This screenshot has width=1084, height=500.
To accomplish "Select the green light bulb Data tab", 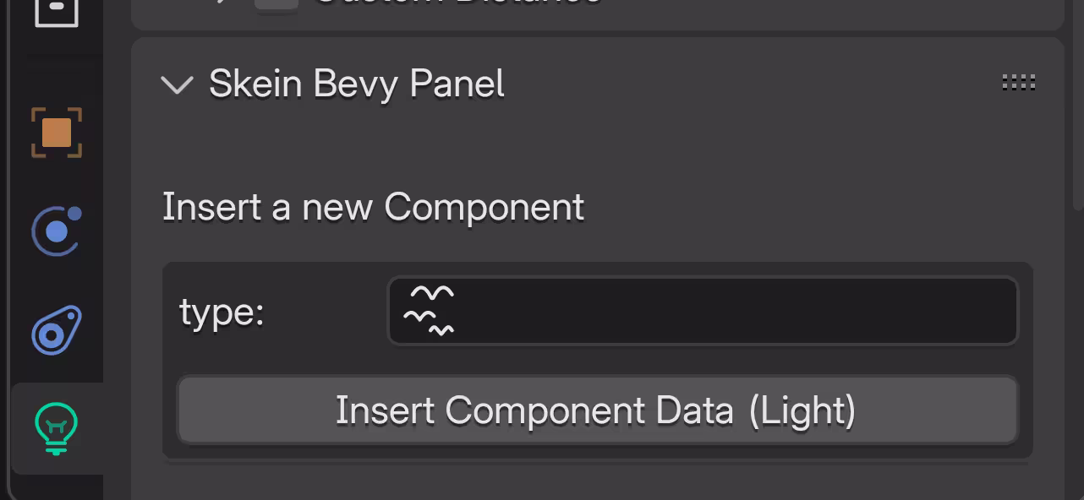I will click(x=57, y=428).
